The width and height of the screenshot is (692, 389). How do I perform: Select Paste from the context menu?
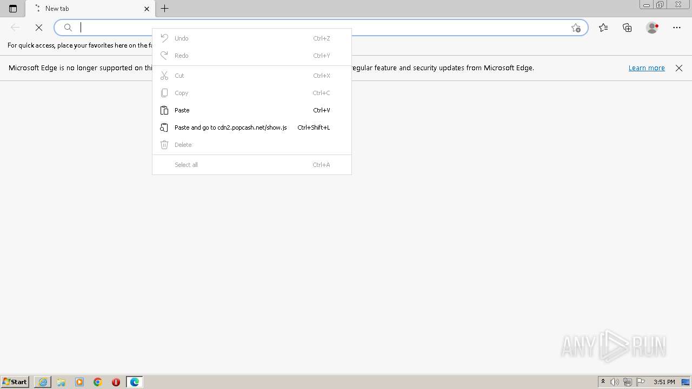coord(252,110)
